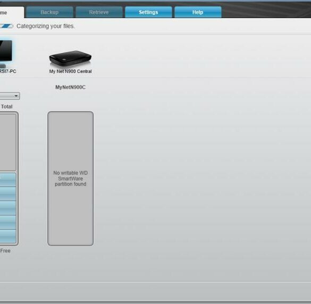Image resolution: width=311 pixels, height=304 pixels.
Task: Click the computer's blue file category gauge
Action: [8, 208]
